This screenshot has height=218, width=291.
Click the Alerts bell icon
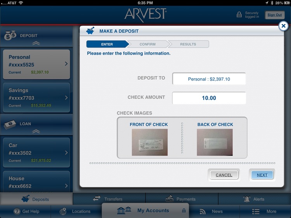pyautogui.click(x=247, y=199)
